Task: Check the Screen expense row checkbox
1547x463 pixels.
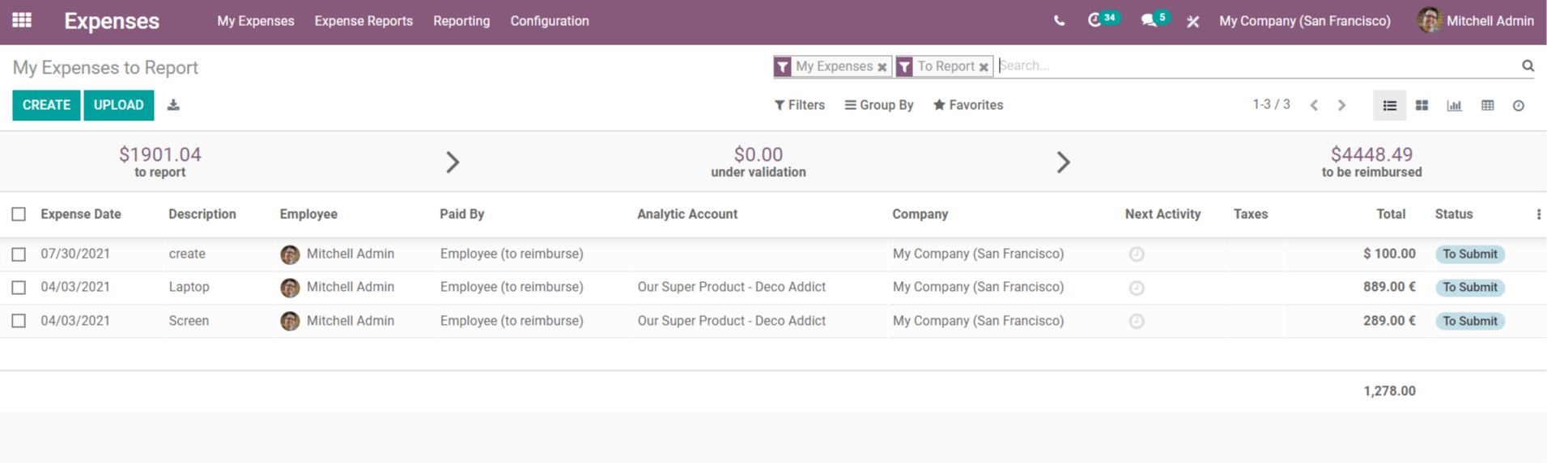Action: pos(19,321)
